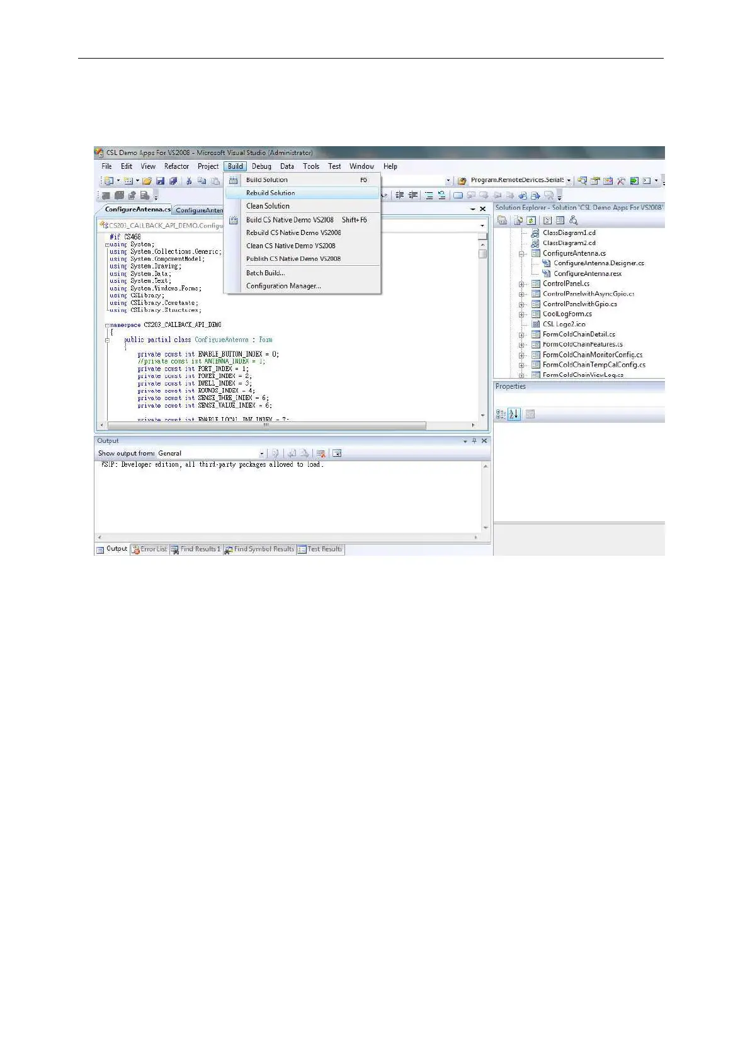750x1061 pixels.
Task: Click Properties Categorized view icon
Action: 501,414
